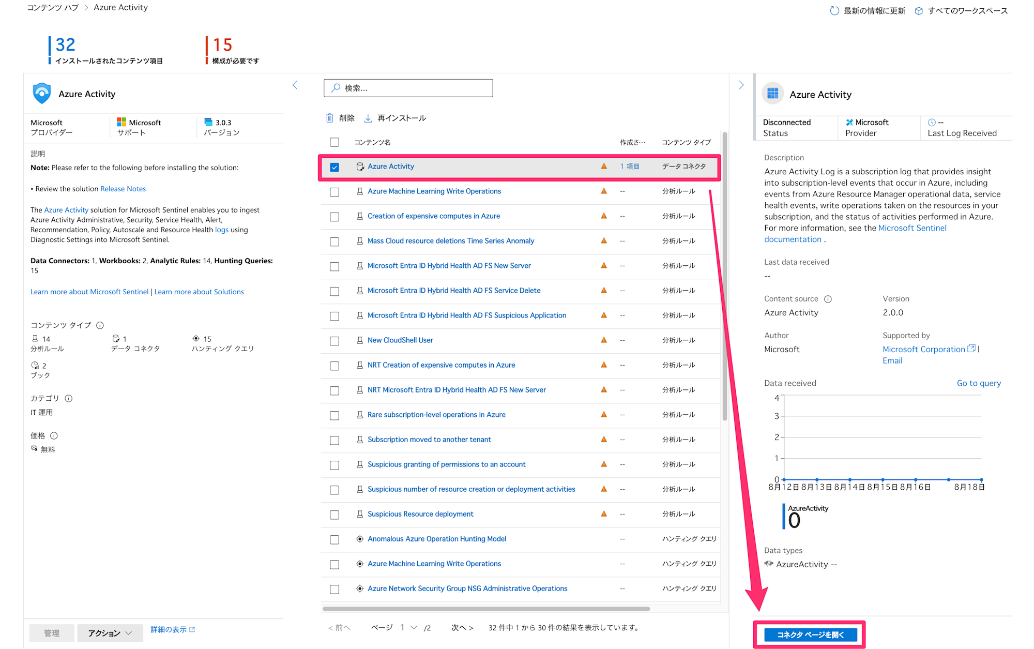Click the all workspaces cube icon
1034x649 pixels.
pyautogui.click(x=919, y=11)
